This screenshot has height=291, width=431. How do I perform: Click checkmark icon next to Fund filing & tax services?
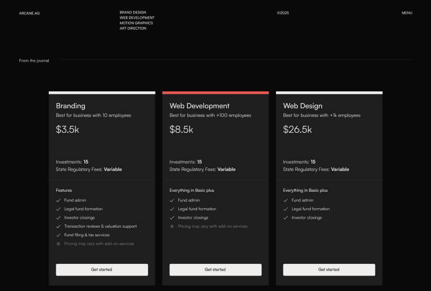pyautogui.click(x=58, y=235)
